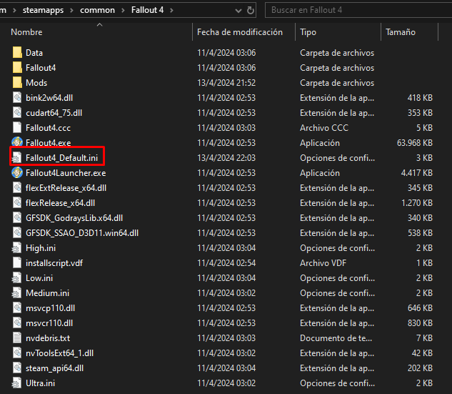Click the Documento de te... type cell

coord(336,338)
